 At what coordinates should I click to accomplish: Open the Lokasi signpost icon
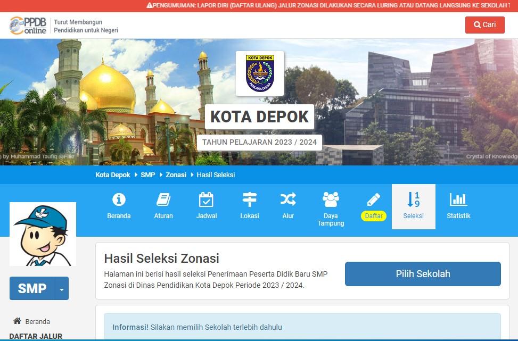(250, 199)
